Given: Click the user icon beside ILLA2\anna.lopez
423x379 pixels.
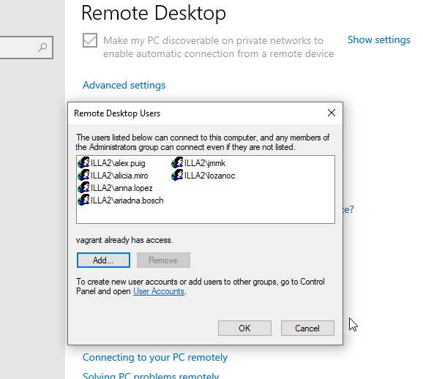Looking at the screenshot, I should click(83, 188).
